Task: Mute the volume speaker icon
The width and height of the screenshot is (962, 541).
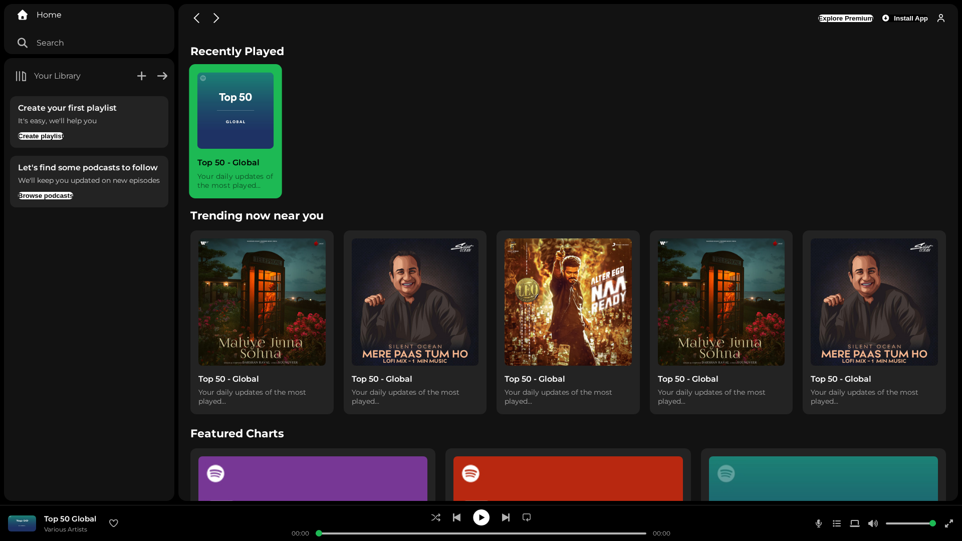Action: coord(873,523)
